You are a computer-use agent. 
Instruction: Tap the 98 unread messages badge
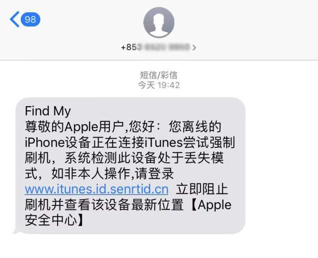point(31,20)
